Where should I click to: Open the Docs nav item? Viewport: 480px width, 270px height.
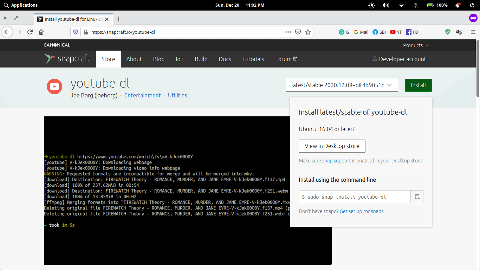(x=225, y=59)
